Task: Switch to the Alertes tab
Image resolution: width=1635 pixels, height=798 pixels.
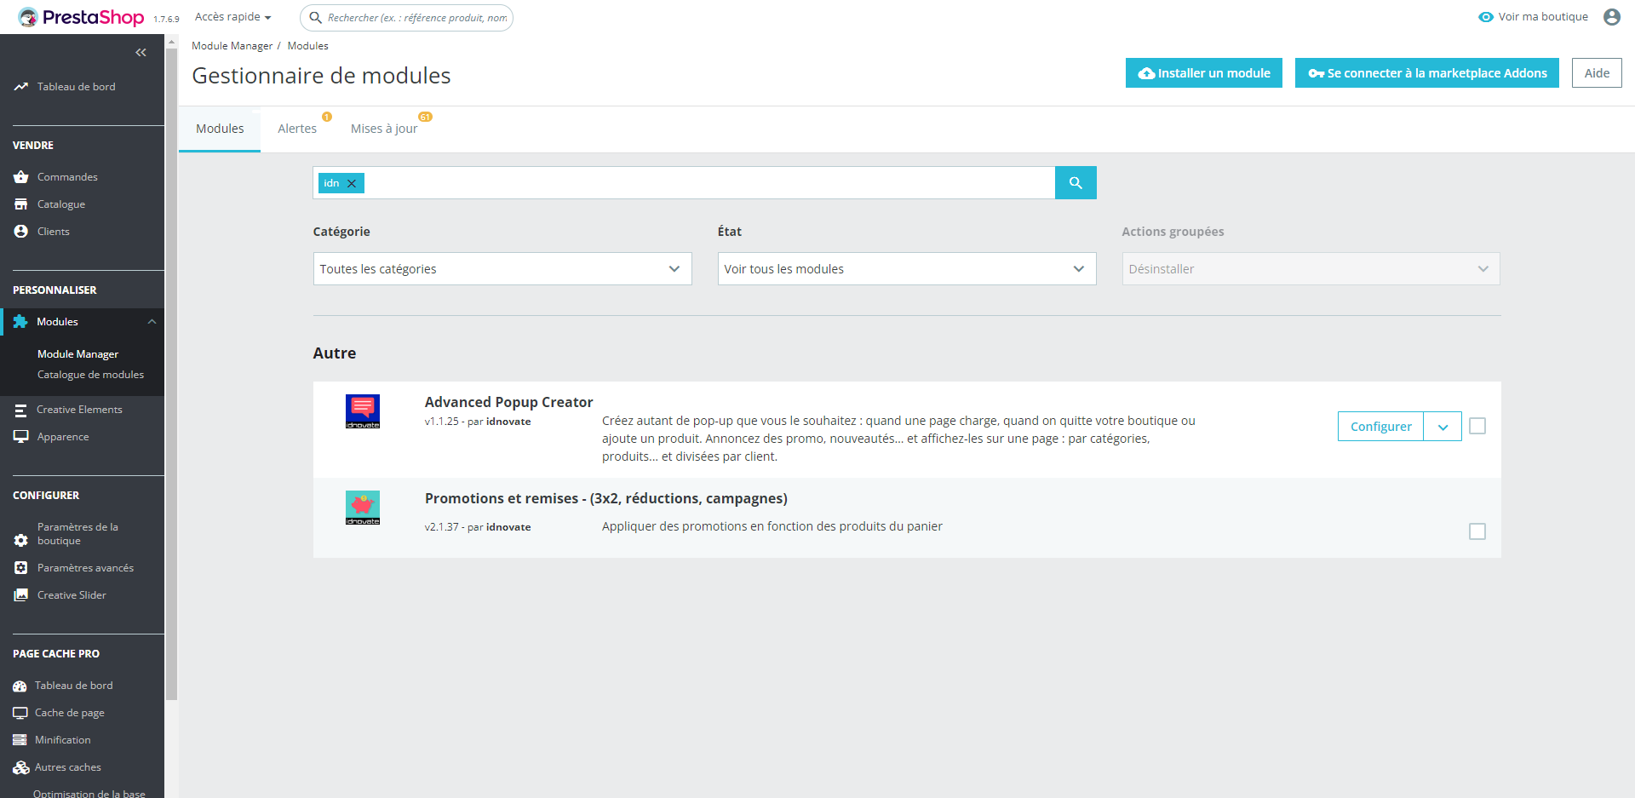Action: 297,129
